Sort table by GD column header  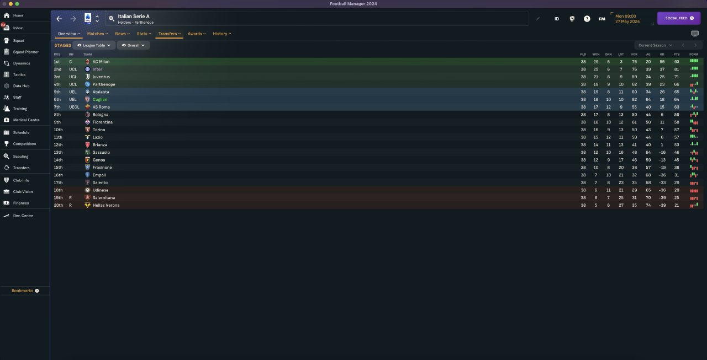662,54
